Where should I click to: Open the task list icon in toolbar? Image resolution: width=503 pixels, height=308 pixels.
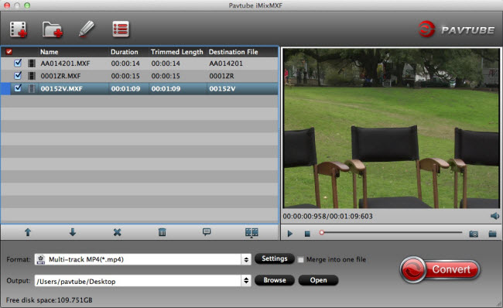[x=121, y=29]
